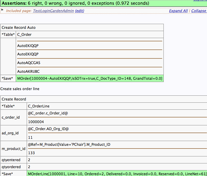Click the green MOrderLine save result cell
The height and width of the screenshot is (176, 207).
[117, 173]
